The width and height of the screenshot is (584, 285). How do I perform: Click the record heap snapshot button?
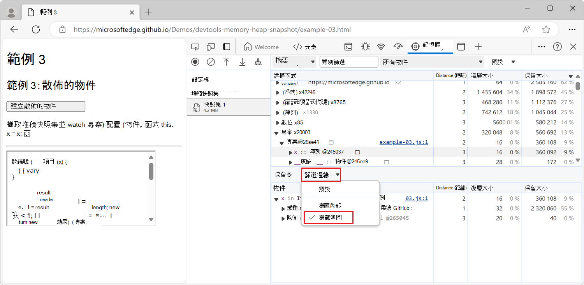(x=195, y=62)
